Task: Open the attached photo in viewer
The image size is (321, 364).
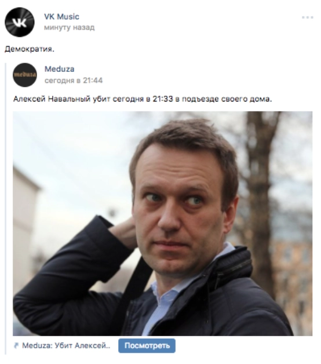Action: click(162, 224)
